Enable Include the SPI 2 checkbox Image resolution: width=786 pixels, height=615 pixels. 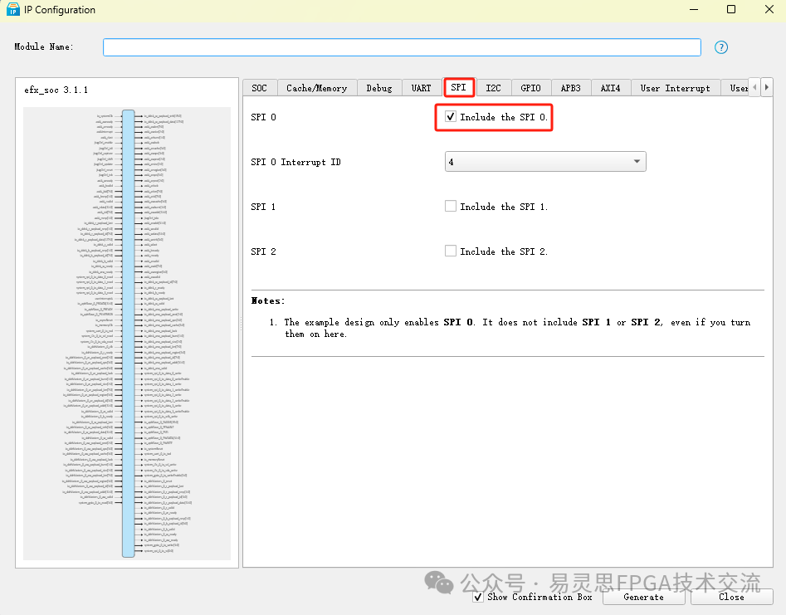tap(451, 251)
